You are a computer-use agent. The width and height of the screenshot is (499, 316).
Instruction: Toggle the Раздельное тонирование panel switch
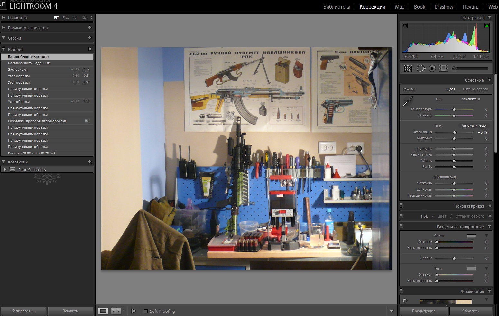(x=401, y=226)
